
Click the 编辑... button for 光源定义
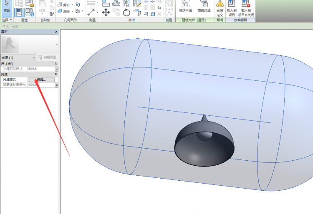point(41,80)
